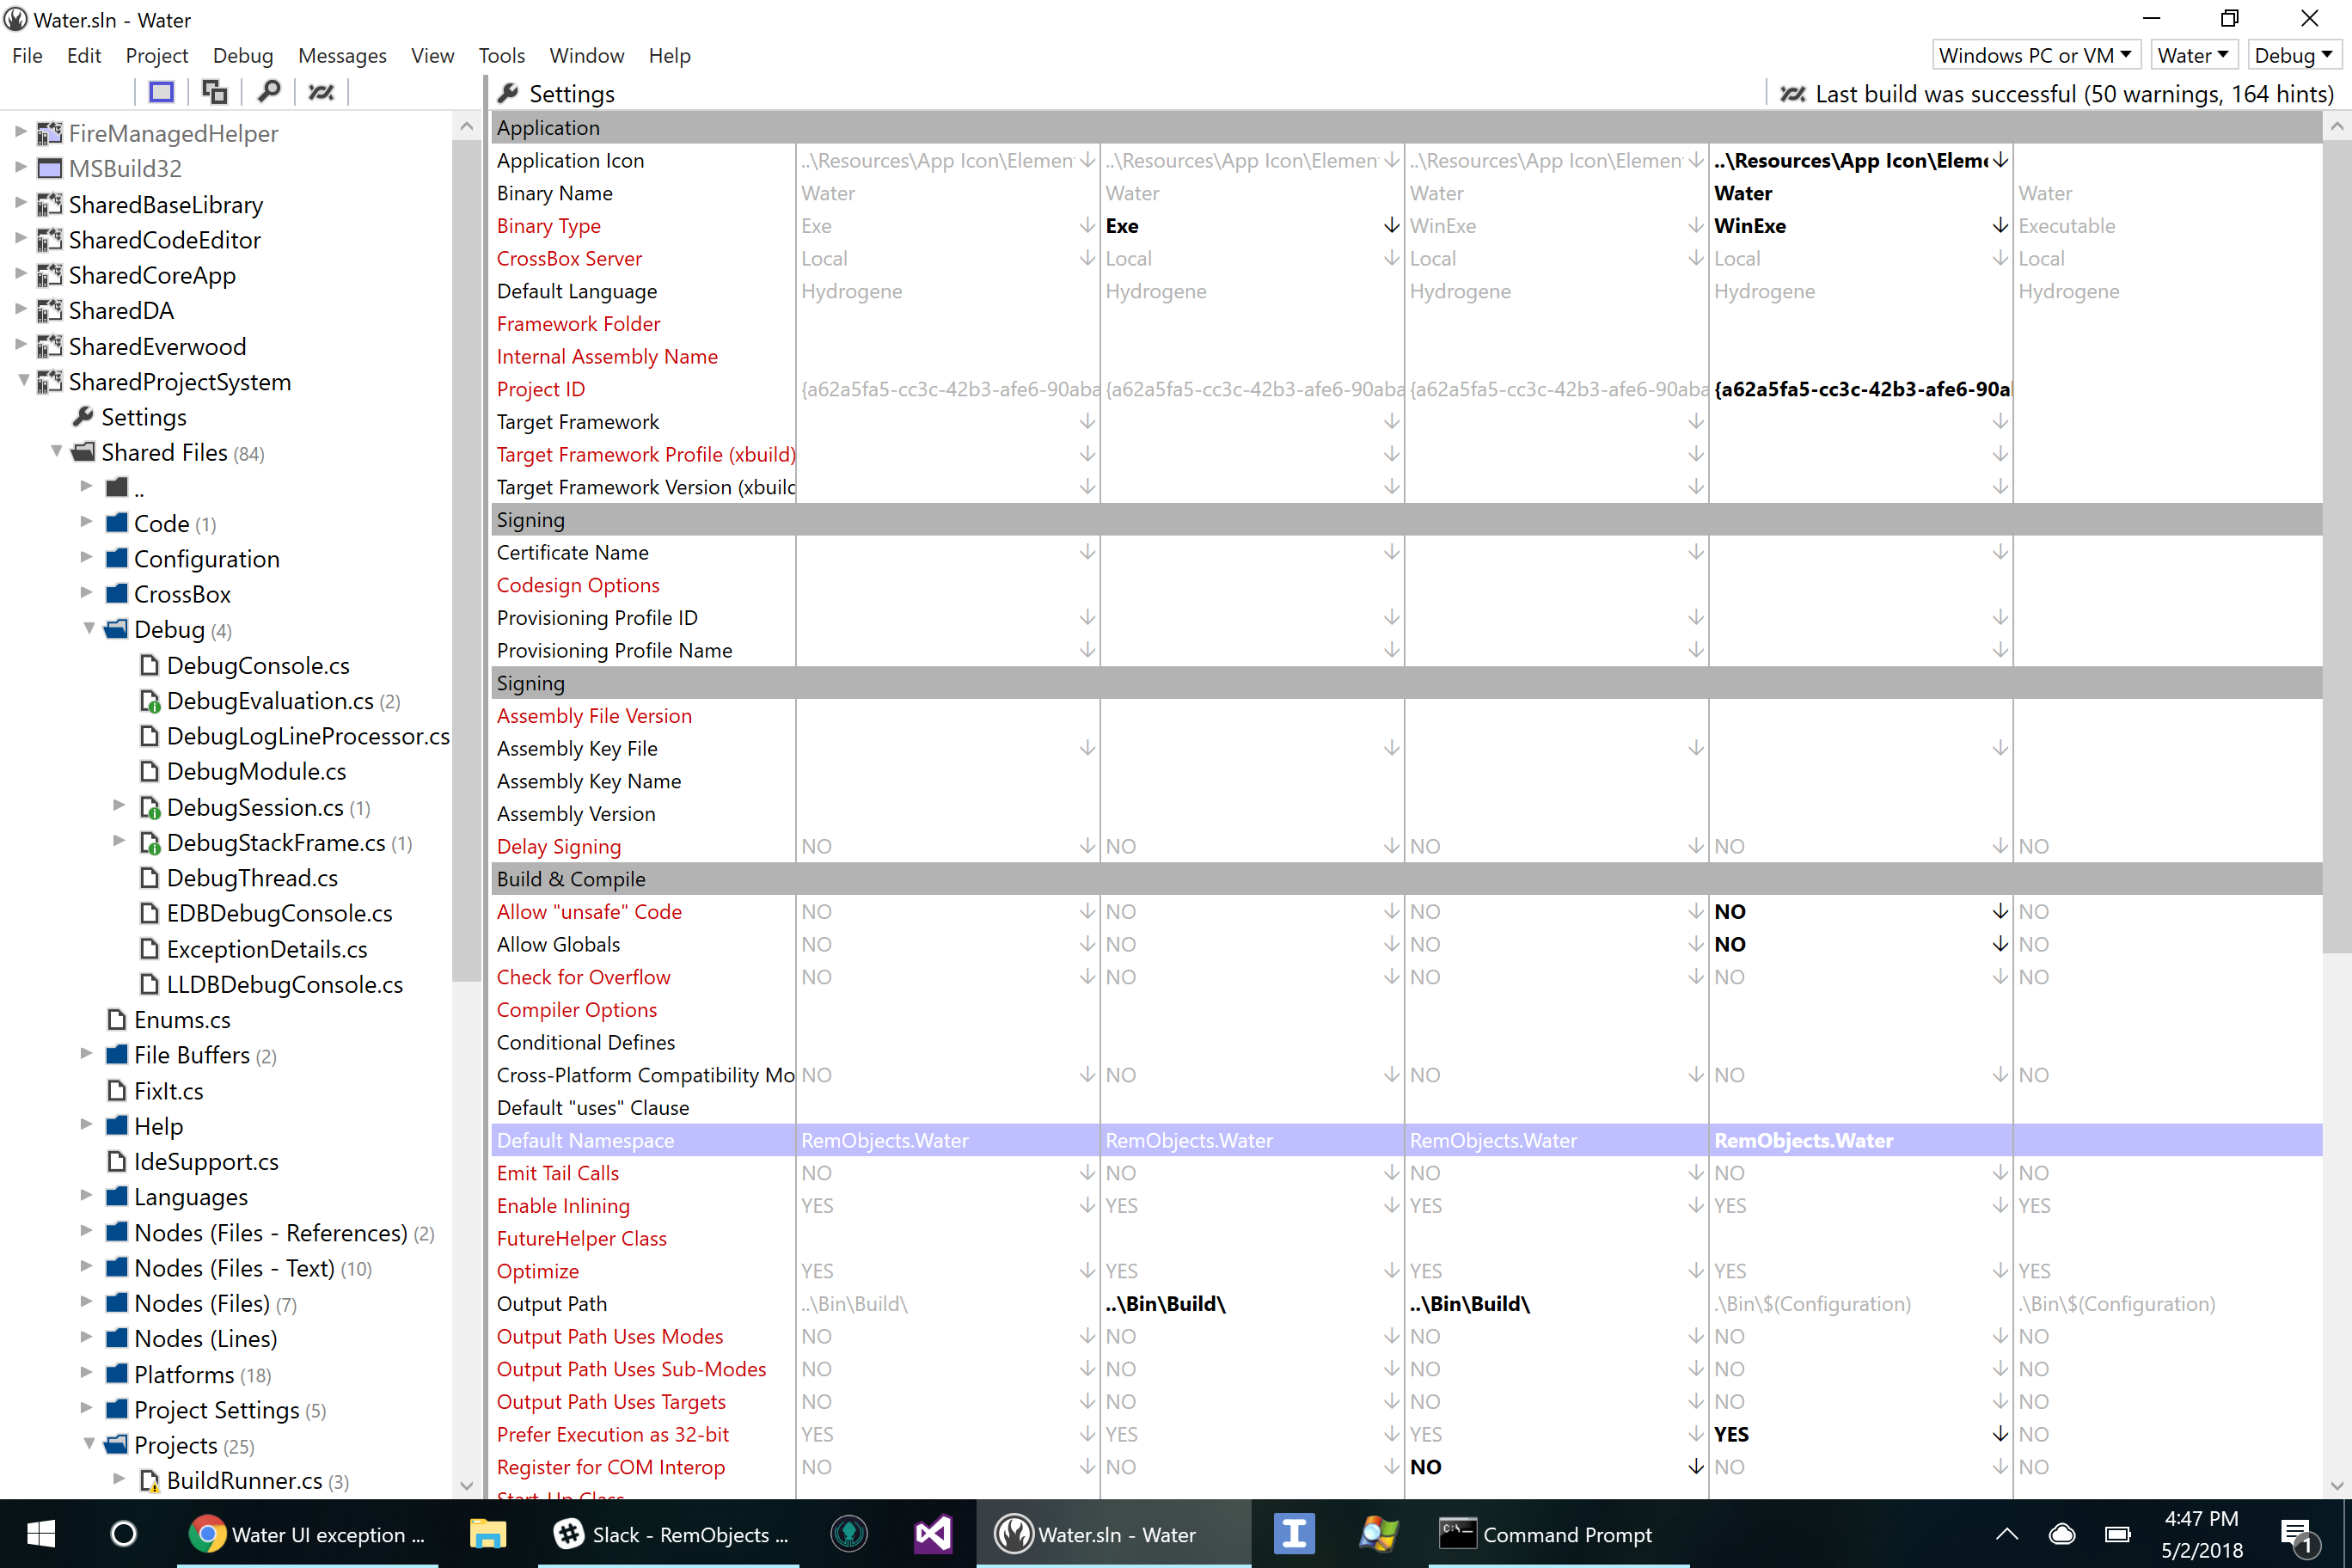Viewport: 2352px width, 1568px height.
Task: Click the blue rectangle icon in the toolbar
Action: tap(161, 92)
